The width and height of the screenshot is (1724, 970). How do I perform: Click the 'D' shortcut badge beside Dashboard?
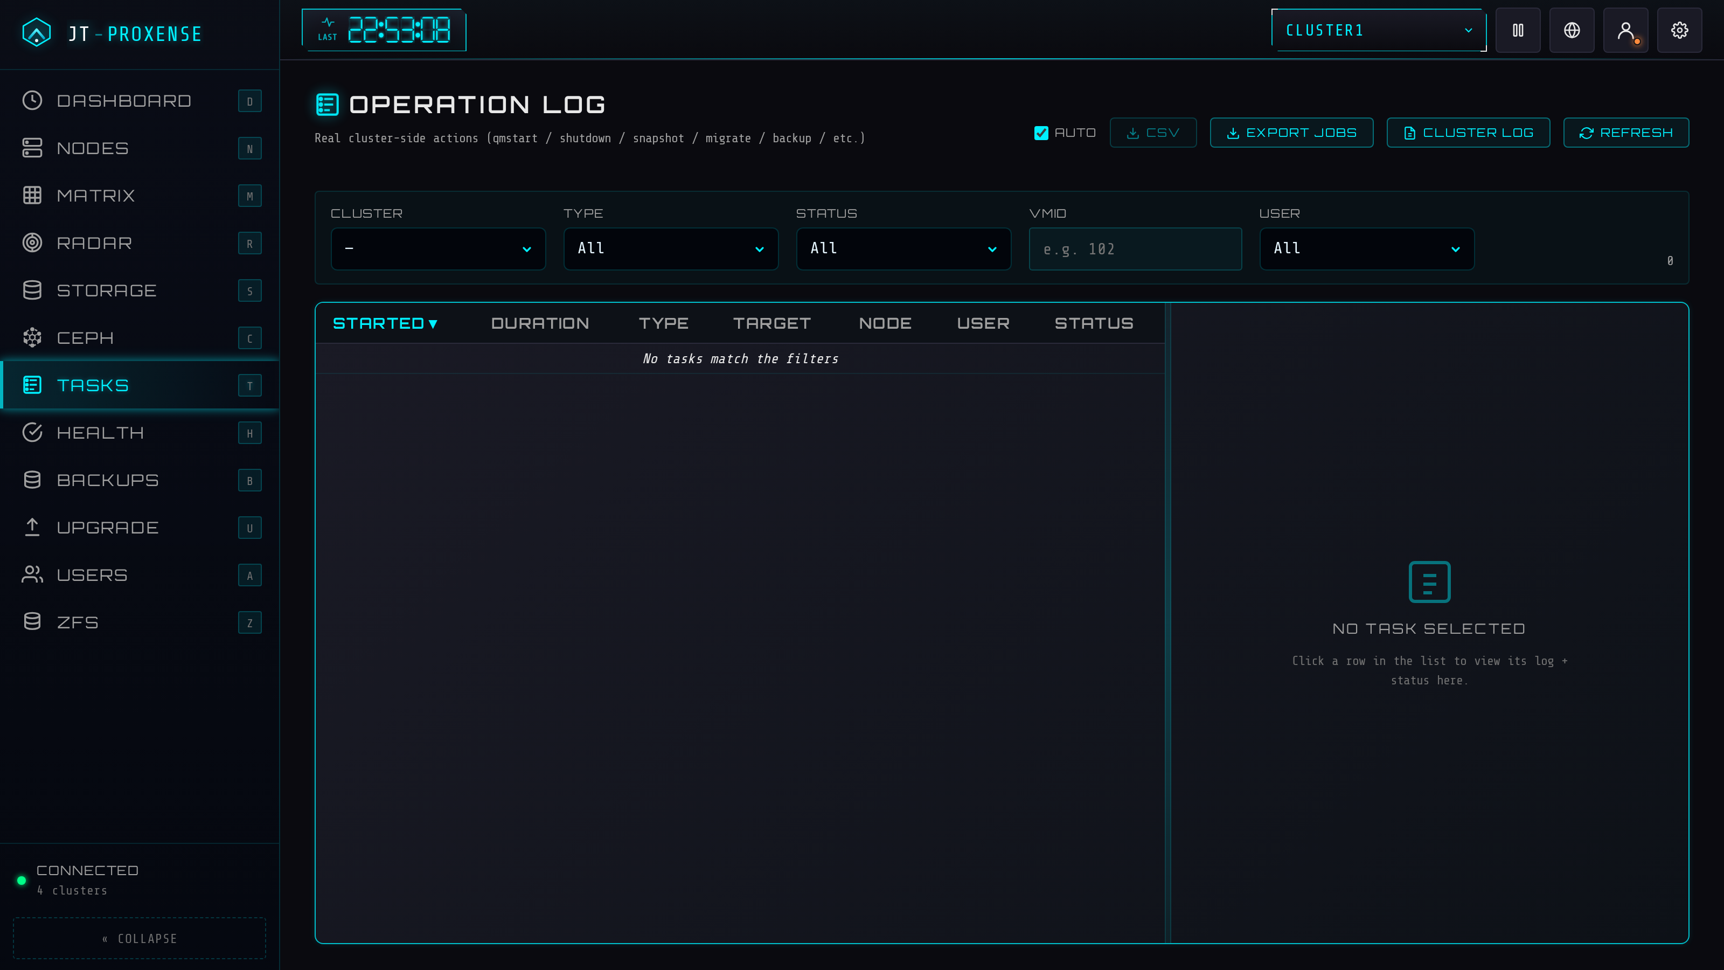coord(249,101)
